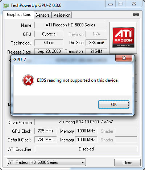Viewport: 145px width, 170px height.
Task: Click the Close button at bottom
Action: [127, 163]
